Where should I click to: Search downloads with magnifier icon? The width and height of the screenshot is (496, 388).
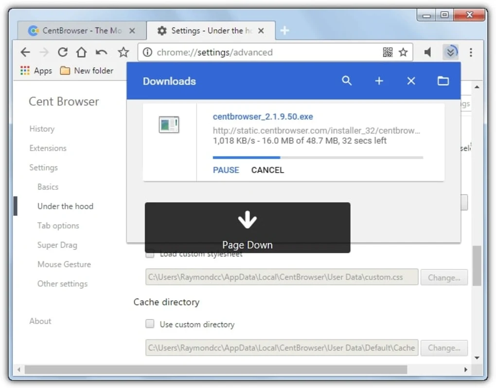coord(347,81)
